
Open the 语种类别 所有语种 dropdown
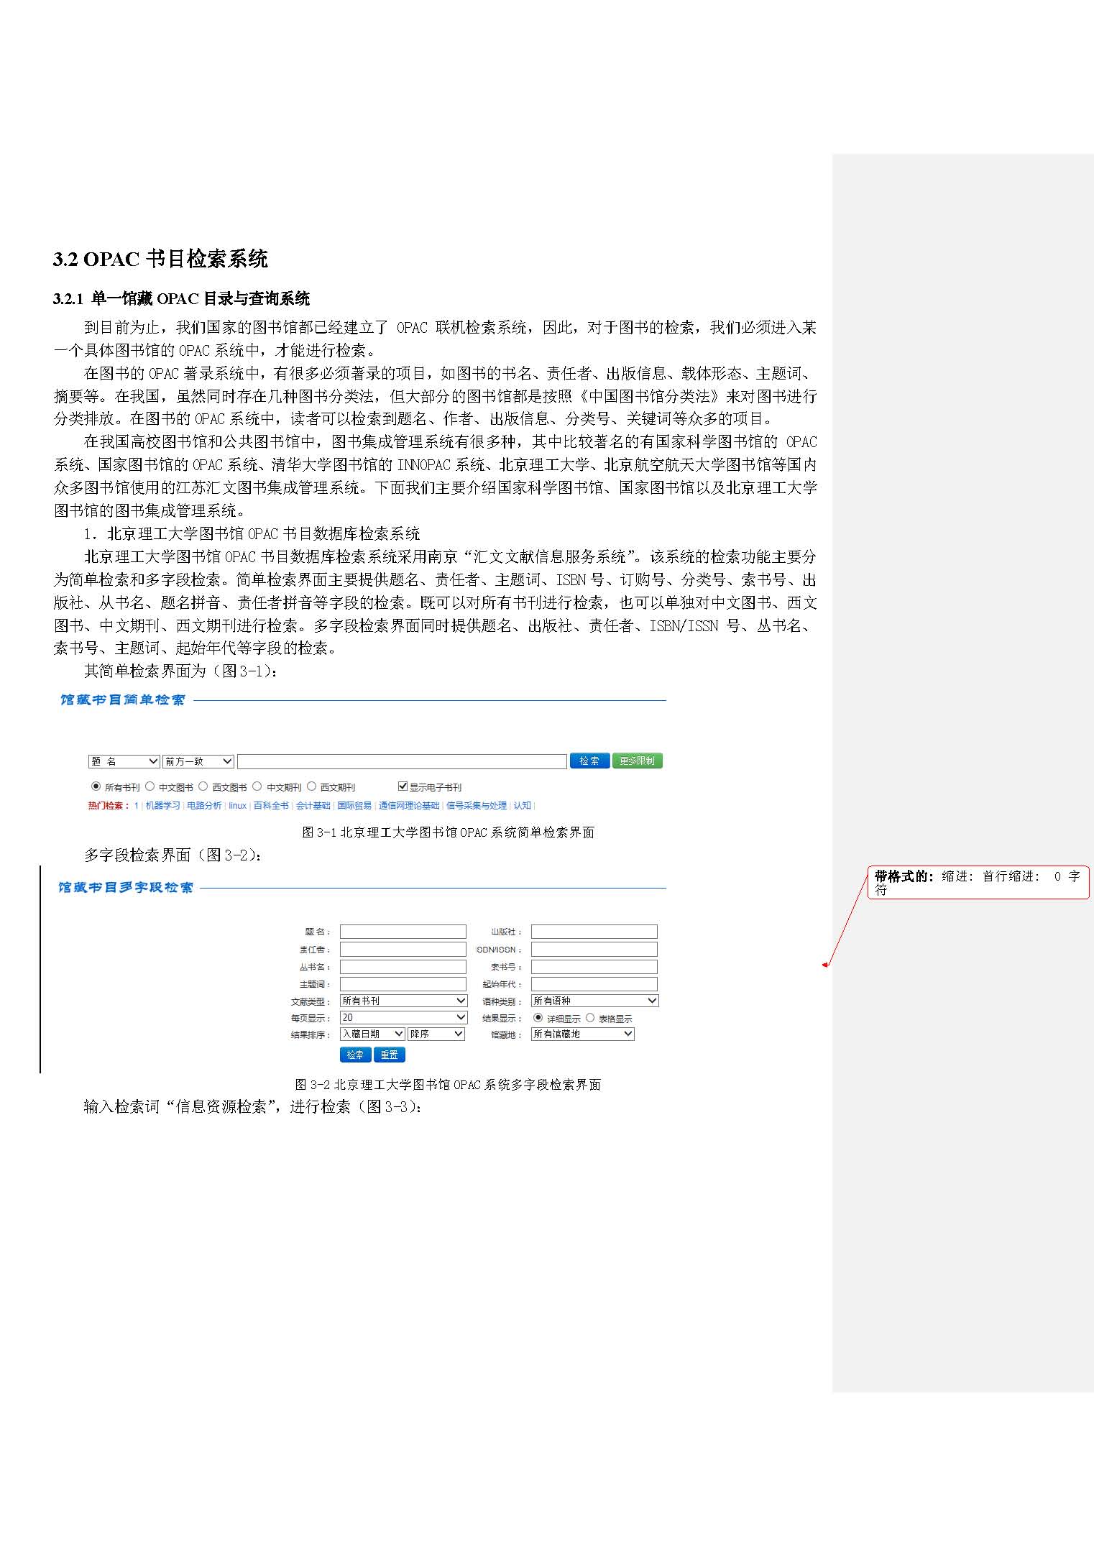594,1001
